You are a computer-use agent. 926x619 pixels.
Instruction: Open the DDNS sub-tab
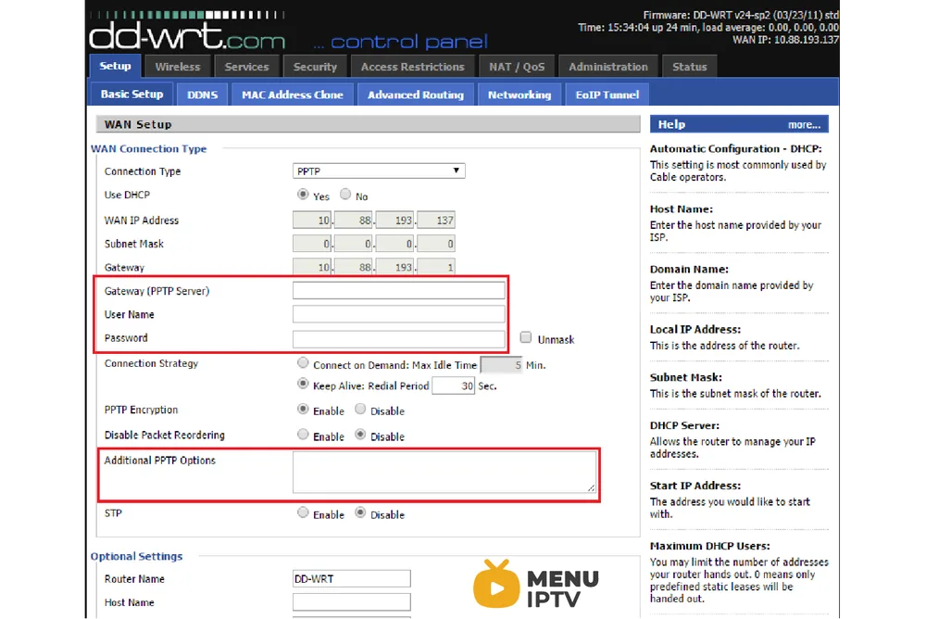(x=203, y=95)
